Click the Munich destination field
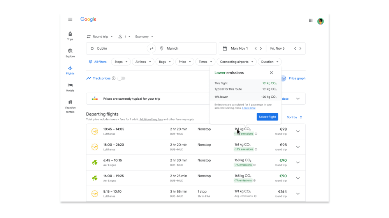Image resolution: width=389 pixels, height=218 pixels. click(x=187, y=48)
